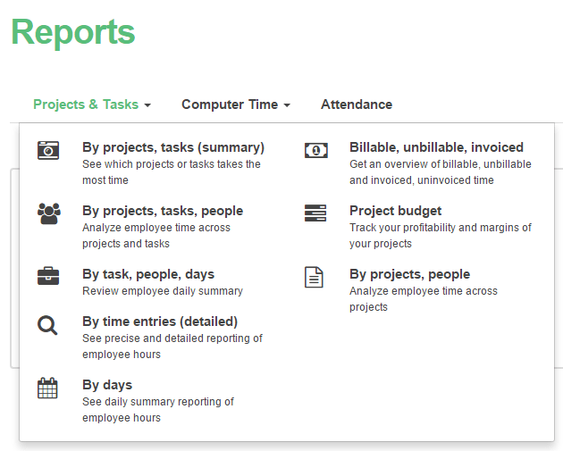
Task: Collapse the Projects & Tasks dropdown
Action: pyautogui.click(x=92, y=104)
